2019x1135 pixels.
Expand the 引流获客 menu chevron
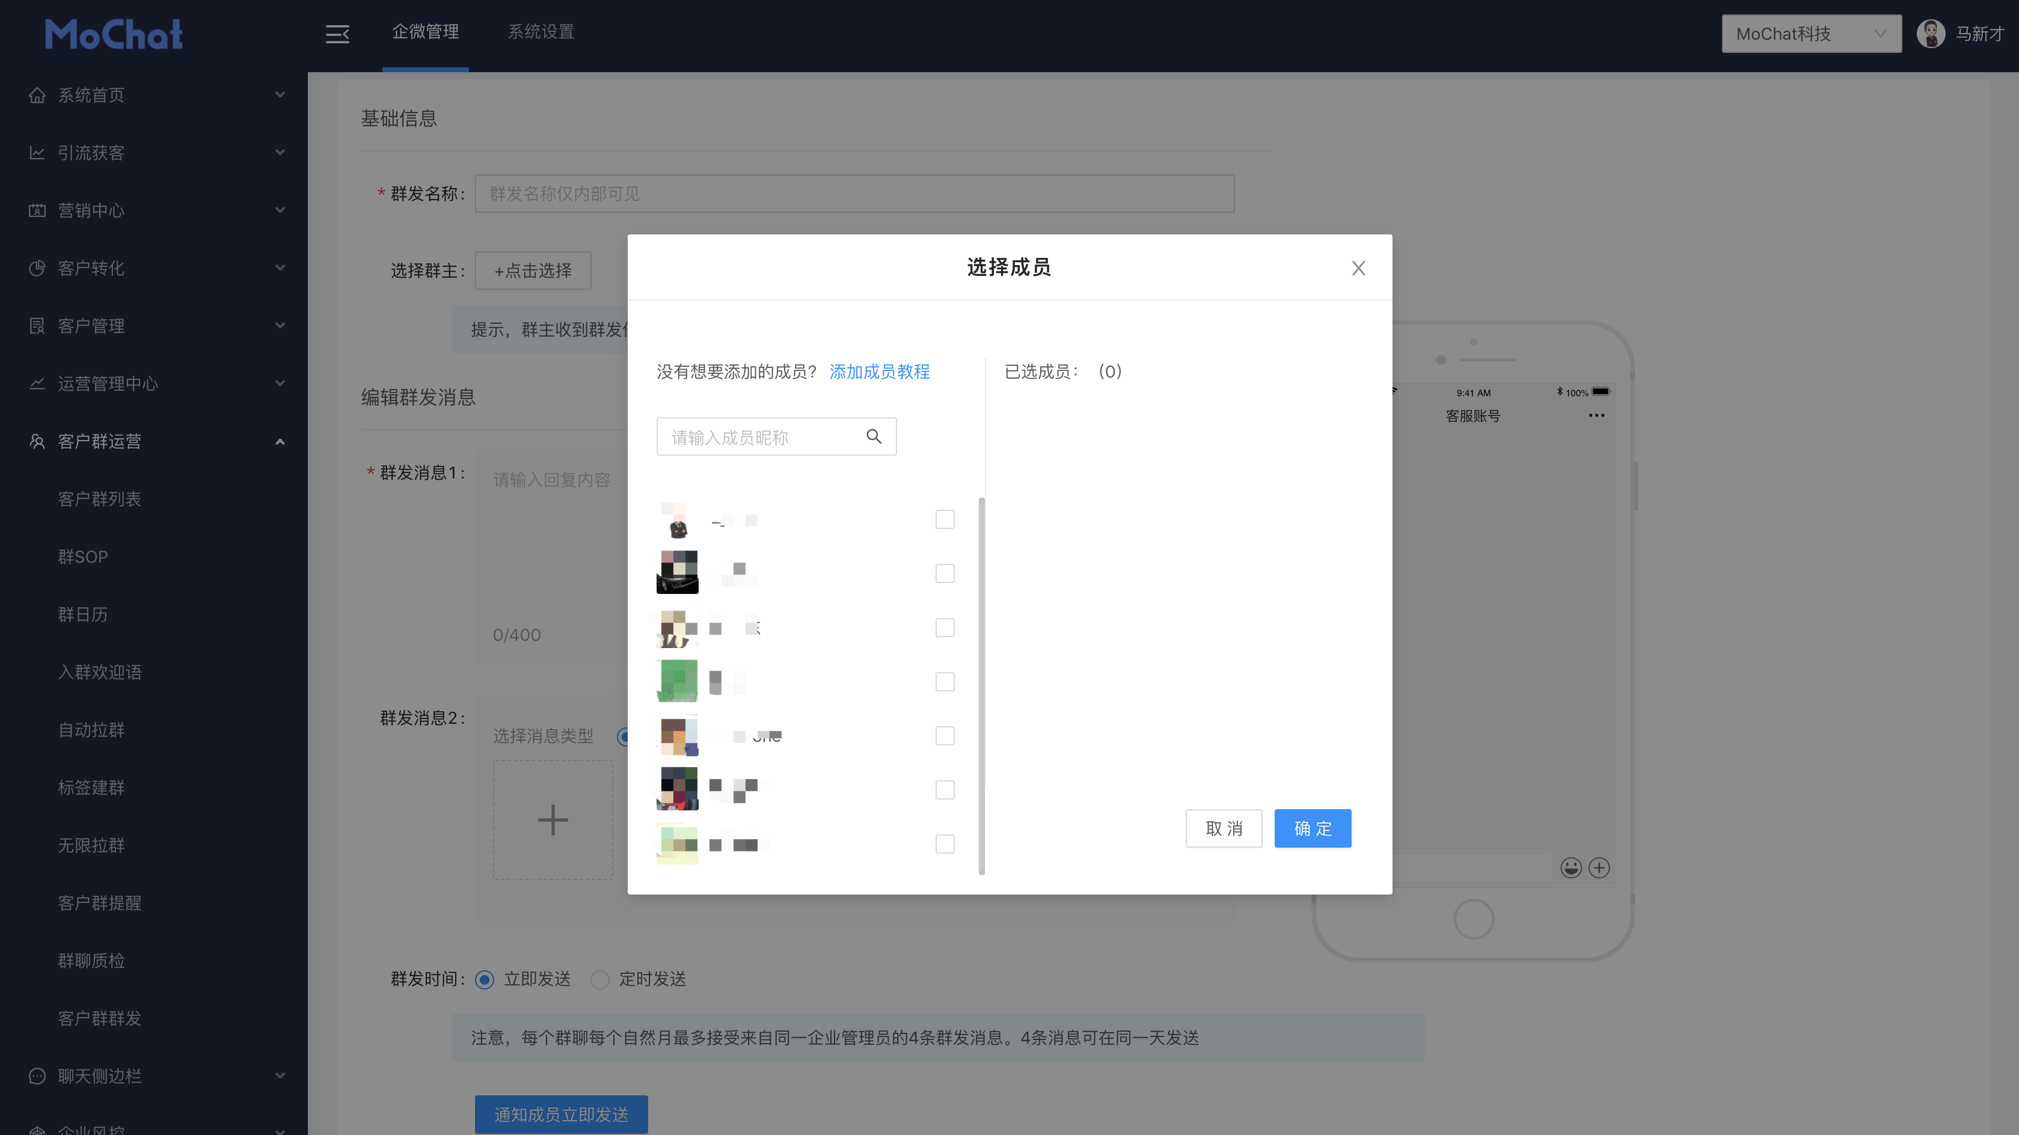[280, 153]
